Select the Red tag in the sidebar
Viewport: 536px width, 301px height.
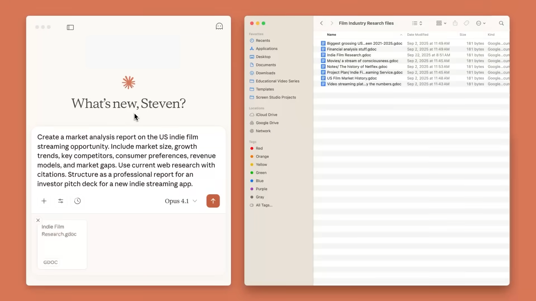click(x=259, y=148)
